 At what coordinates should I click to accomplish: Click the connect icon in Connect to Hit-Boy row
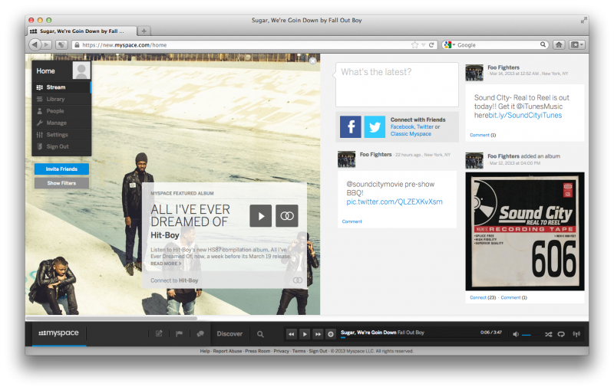point(298,280)
